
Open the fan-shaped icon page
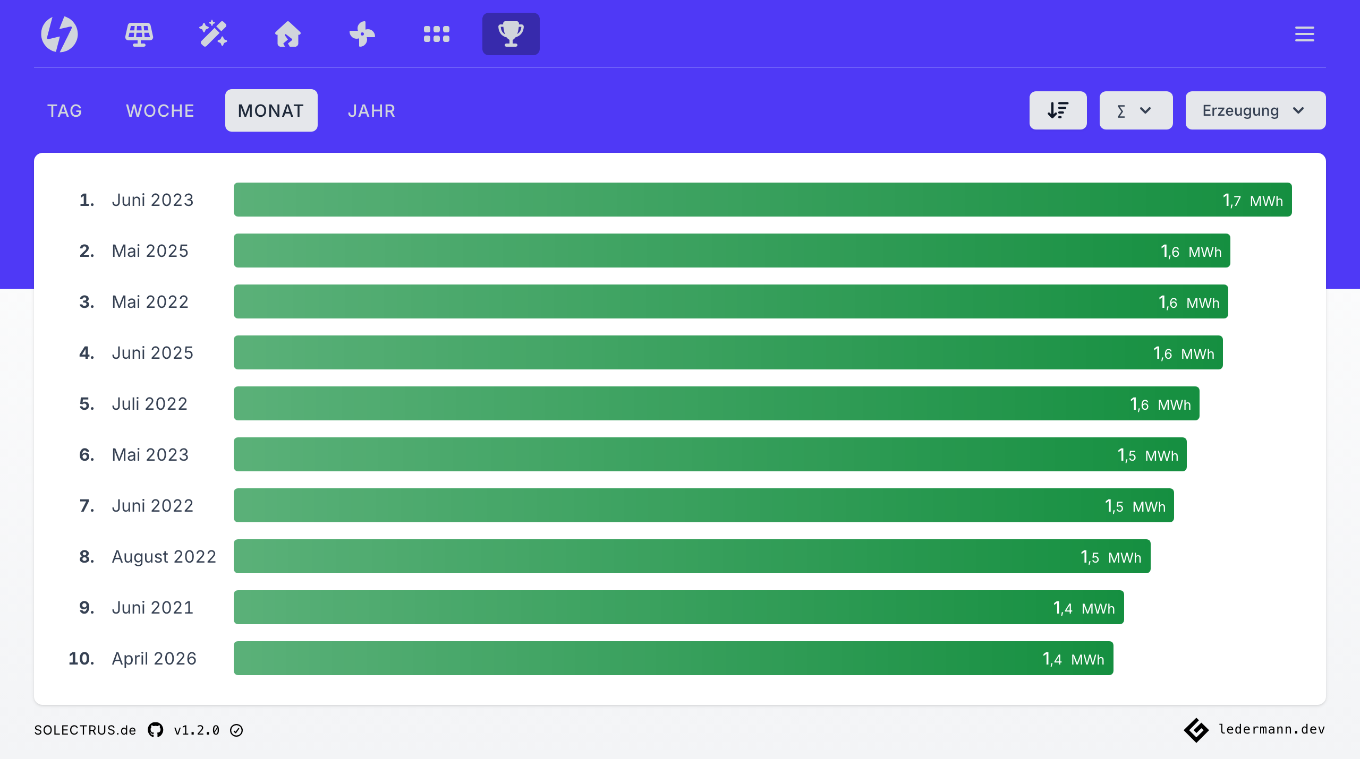click(362, 34)
